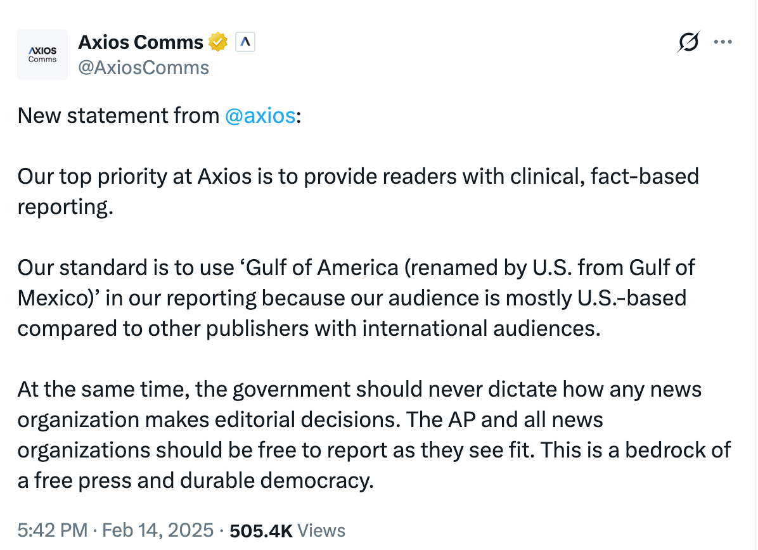758x550 pixels.
Task: Open Grok explain via slashed-circle icon
Action: coord(688,42)
